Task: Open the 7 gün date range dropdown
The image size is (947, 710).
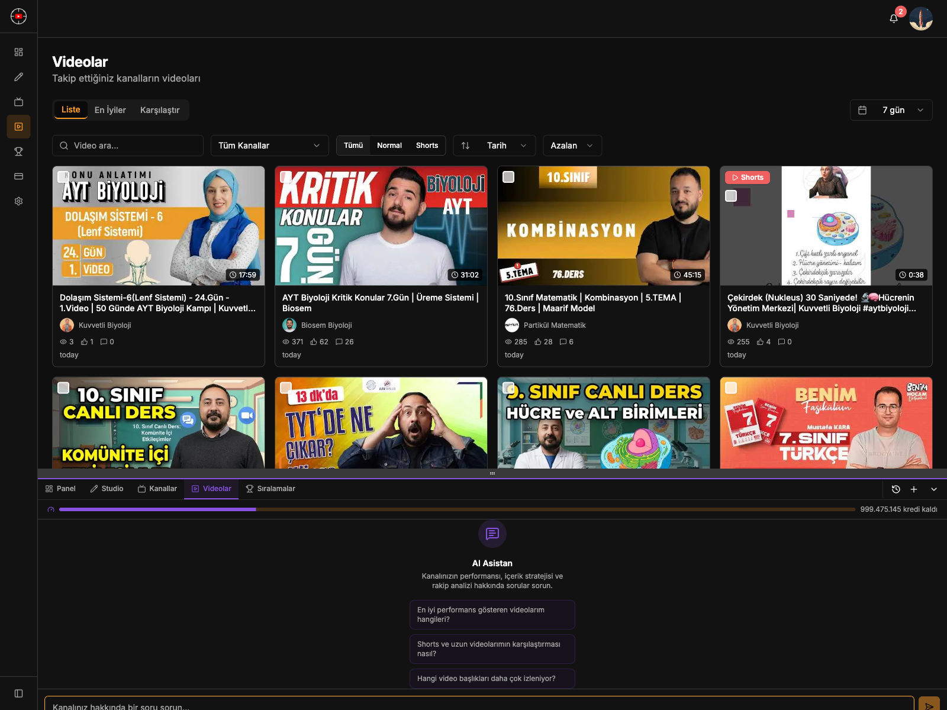Action: [891, 110]
